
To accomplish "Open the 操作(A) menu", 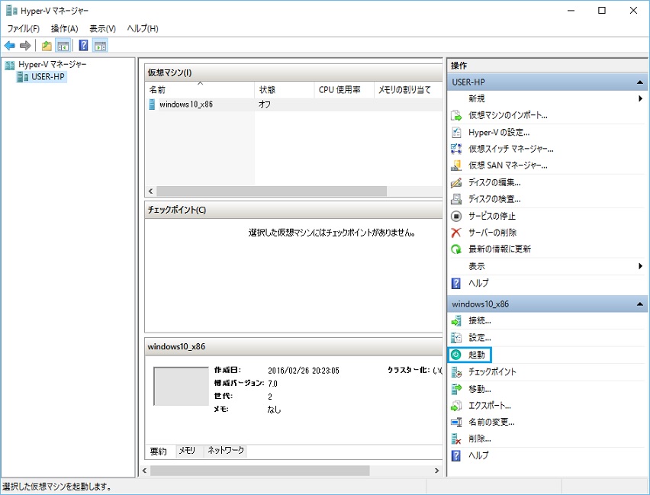I will click(64, 29).
